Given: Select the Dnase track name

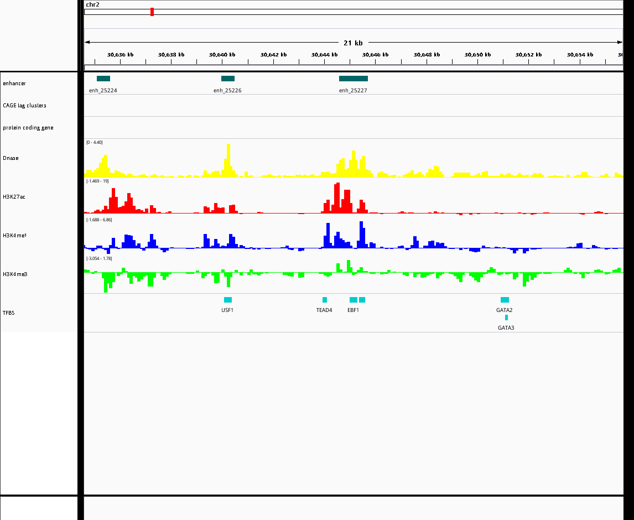Looking at the screenshot, I should click(x=11, y=158).
